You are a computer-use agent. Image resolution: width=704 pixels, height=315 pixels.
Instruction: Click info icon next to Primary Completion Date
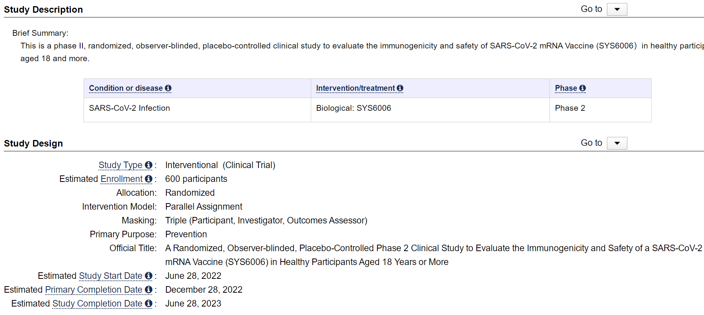click(149, 290)
